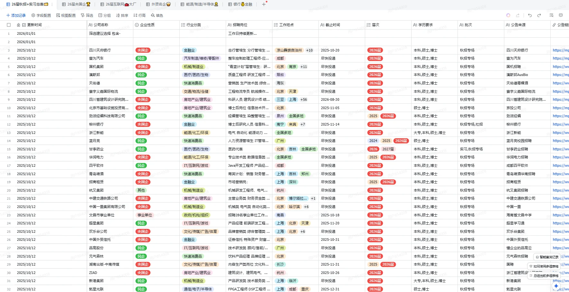Click the +56 locations badge in 四川省建筑设计研究院 row
This screenshot has height=292, width=569.
click(304, 99)
